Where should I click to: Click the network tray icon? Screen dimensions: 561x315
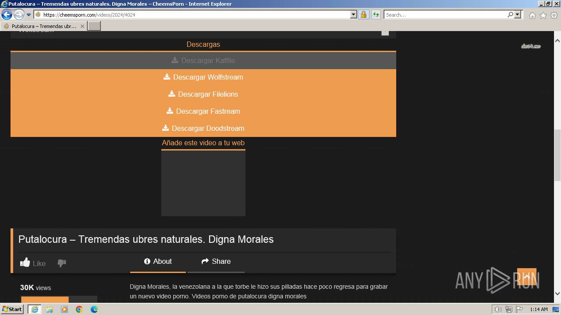pos(509,309)
